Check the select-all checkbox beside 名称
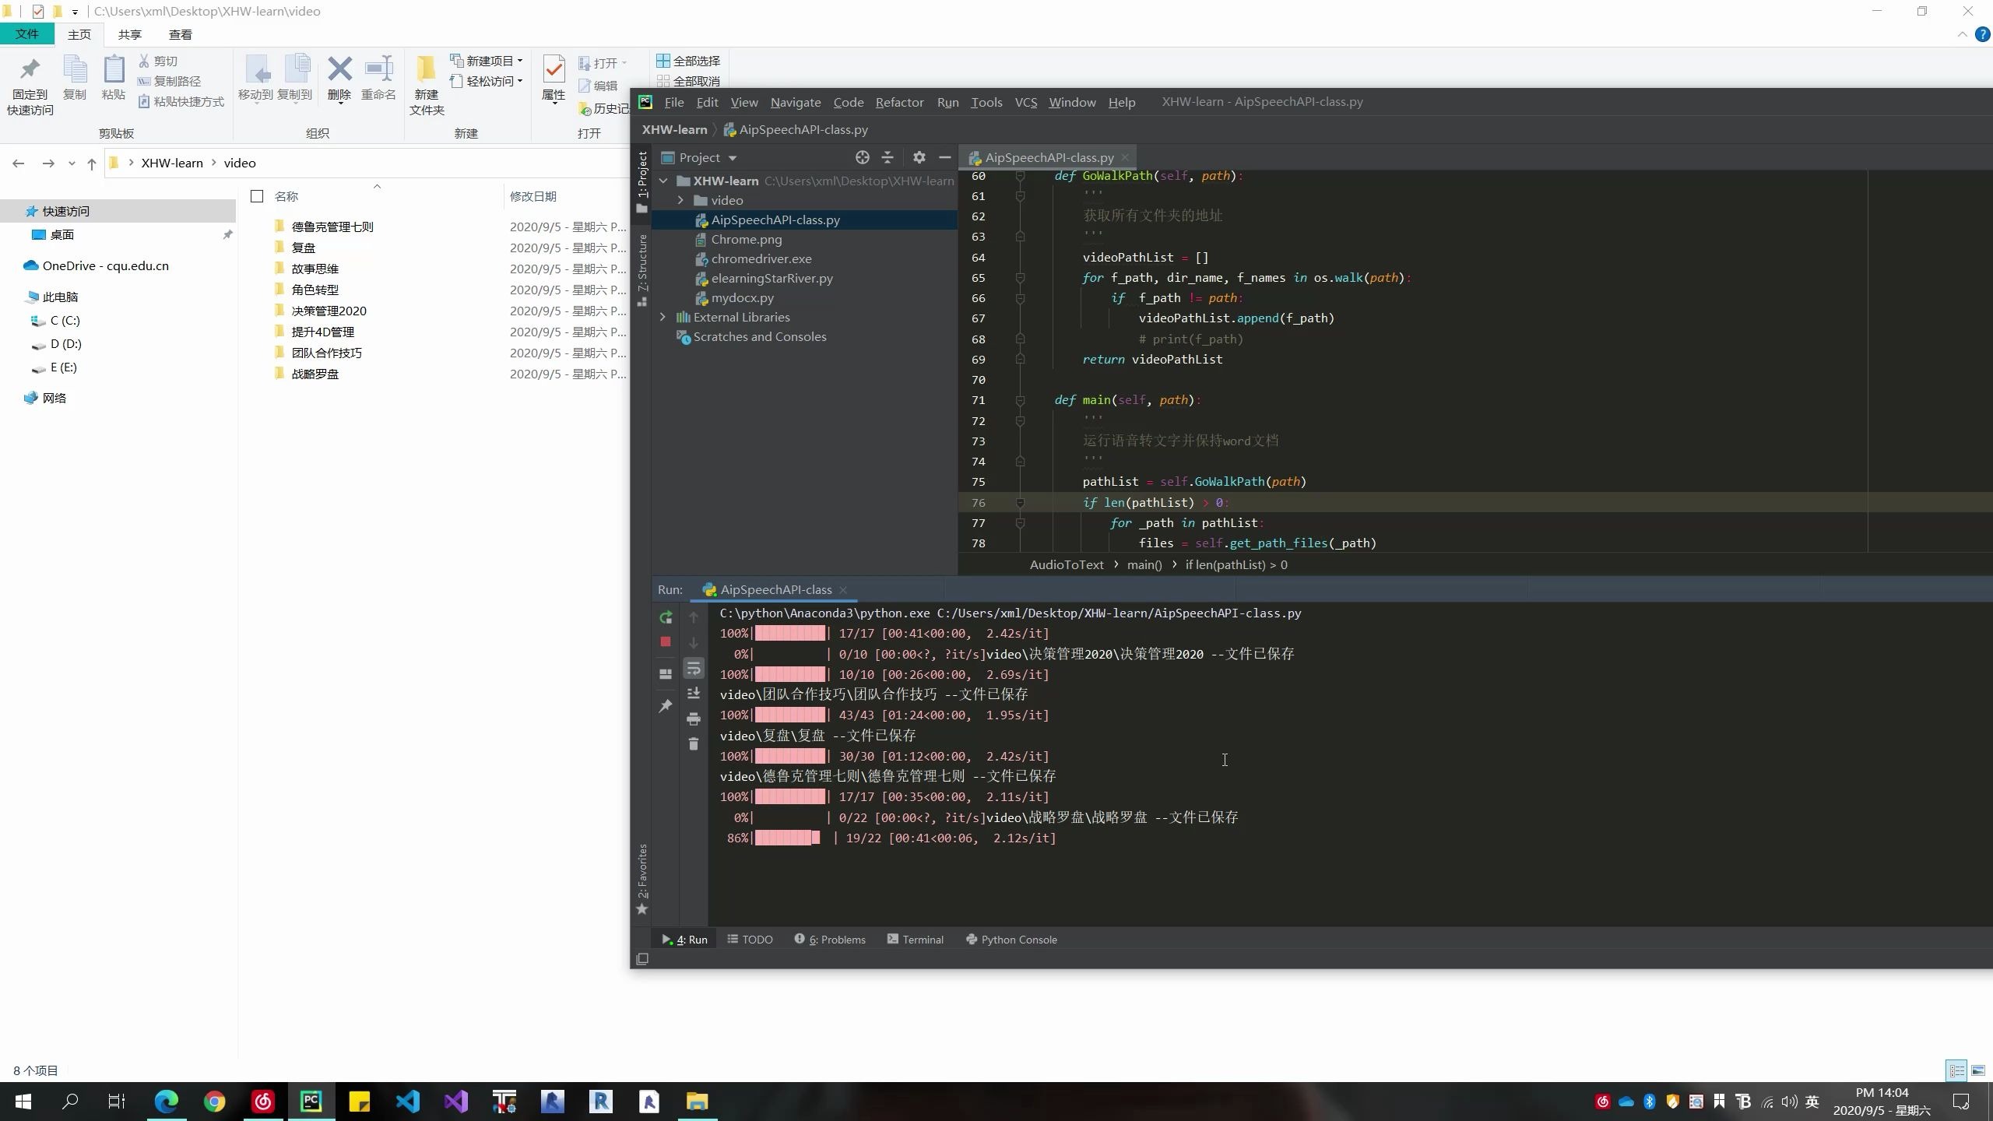Image resolution: width=1993 pixels, height=1121 pixels. pos(257,196)
